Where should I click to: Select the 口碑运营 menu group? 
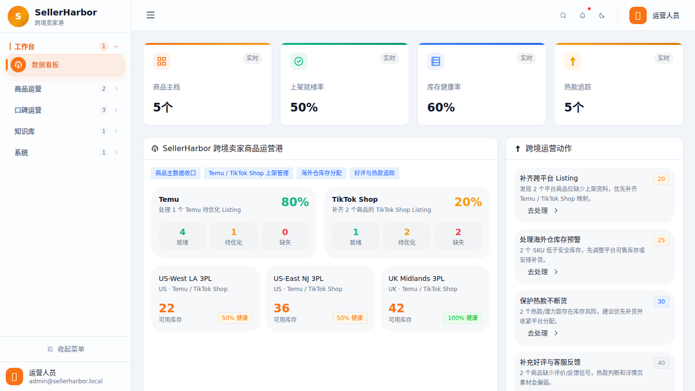(65, 110)
